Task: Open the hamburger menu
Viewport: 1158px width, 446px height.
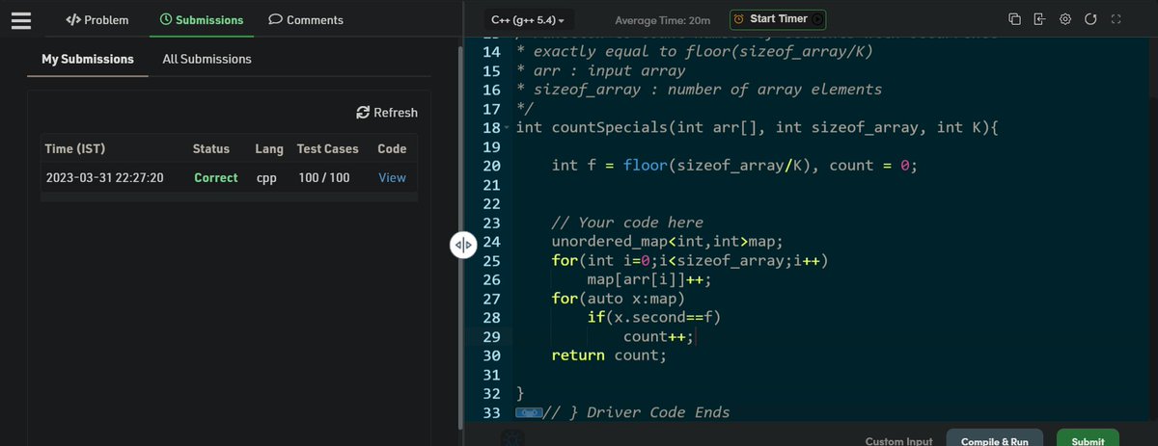Action: pyautogui.click(x=21, y=19)
